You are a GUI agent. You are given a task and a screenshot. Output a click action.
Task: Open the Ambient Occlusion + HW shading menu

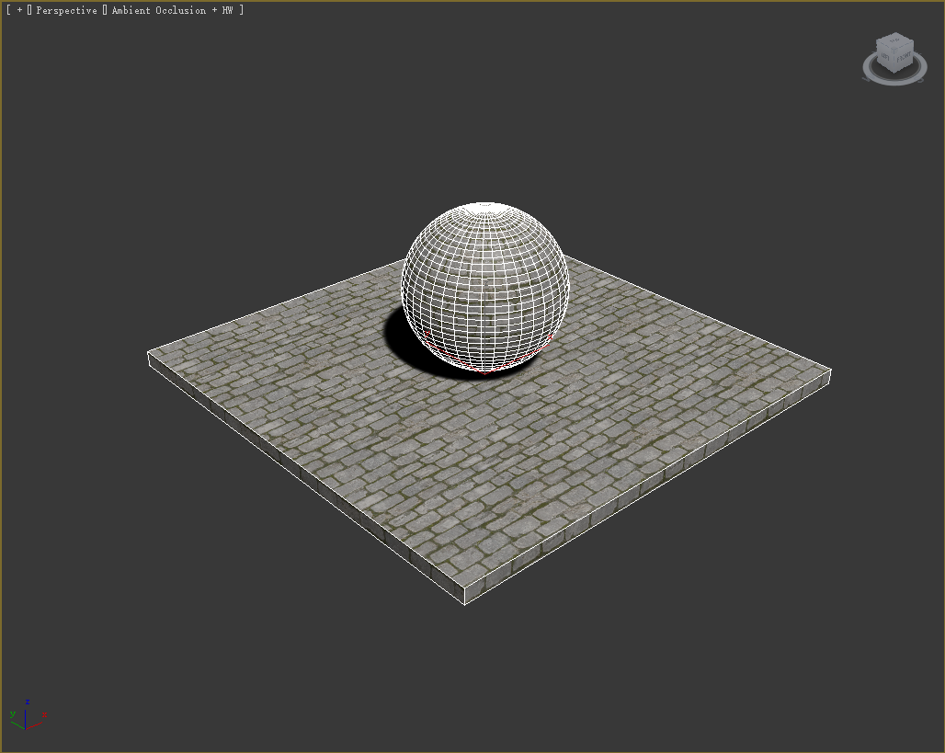pos(172,10)
